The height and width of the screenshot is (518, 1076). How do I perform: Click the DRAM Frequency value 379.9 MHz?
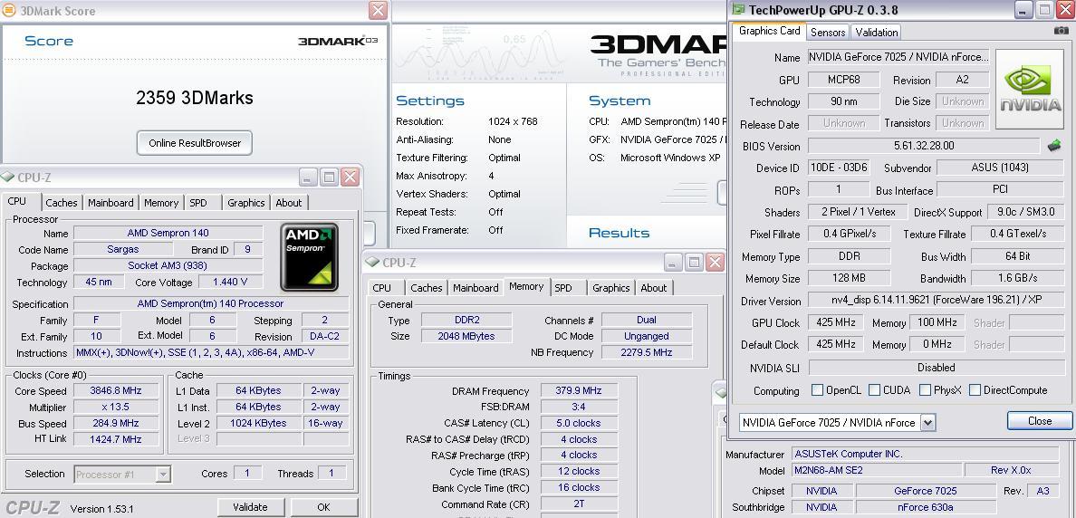(x=579, y=390)
